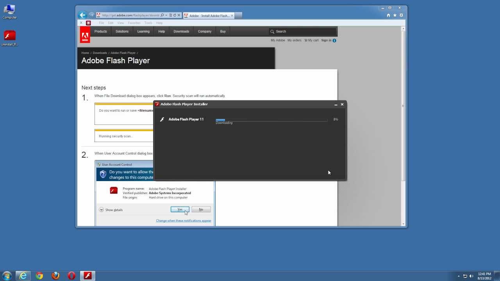500x281 pixels.
Task: Open a new tab in browser
Action: 239,16
